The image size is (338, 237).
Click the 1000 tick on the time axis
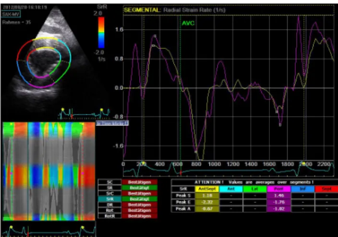214,164
